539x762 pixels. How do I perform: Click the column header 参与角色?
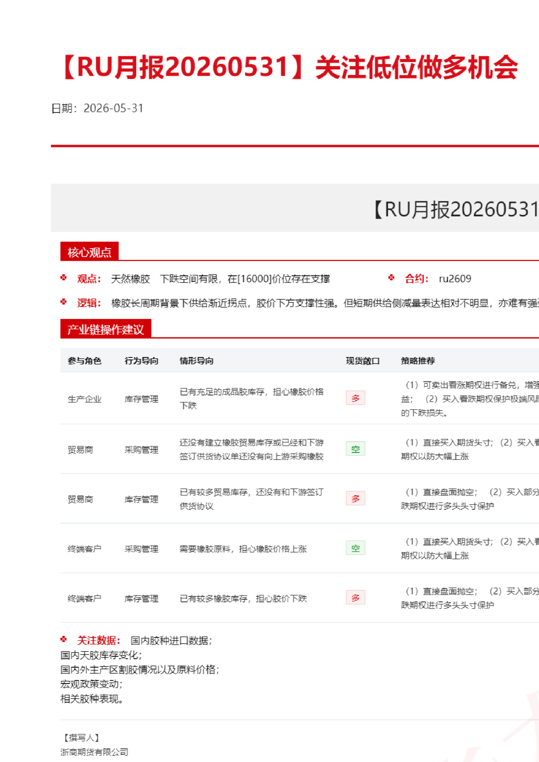click(84, 361)
